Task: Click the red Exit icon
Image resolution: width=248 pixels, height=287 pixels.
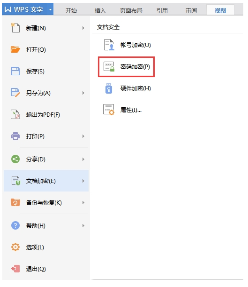Action: pos(15,269)
